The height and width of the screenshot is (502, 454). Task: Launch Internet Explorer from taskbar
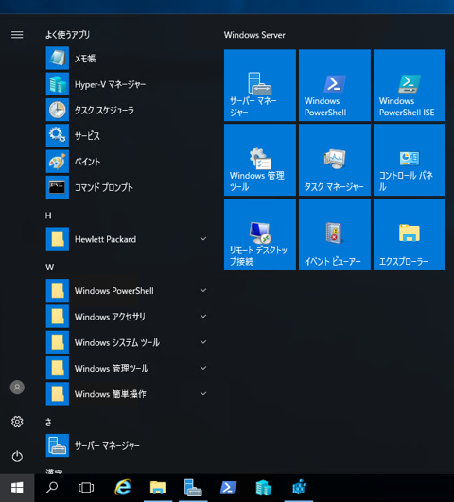[123, 488]
